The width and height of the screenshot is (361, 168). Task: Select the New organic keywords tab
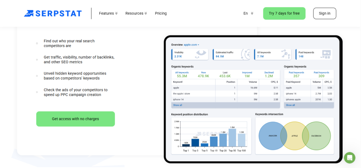pyautogui.click(x=203, y=75)
